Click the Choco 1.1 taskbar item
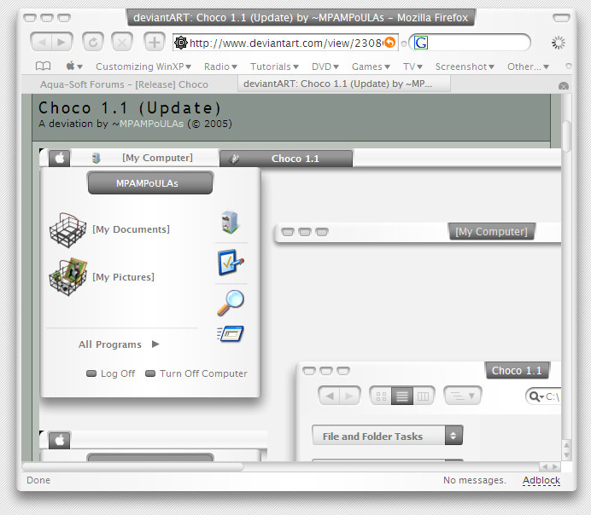591x515 pixels. pos(286,159)
